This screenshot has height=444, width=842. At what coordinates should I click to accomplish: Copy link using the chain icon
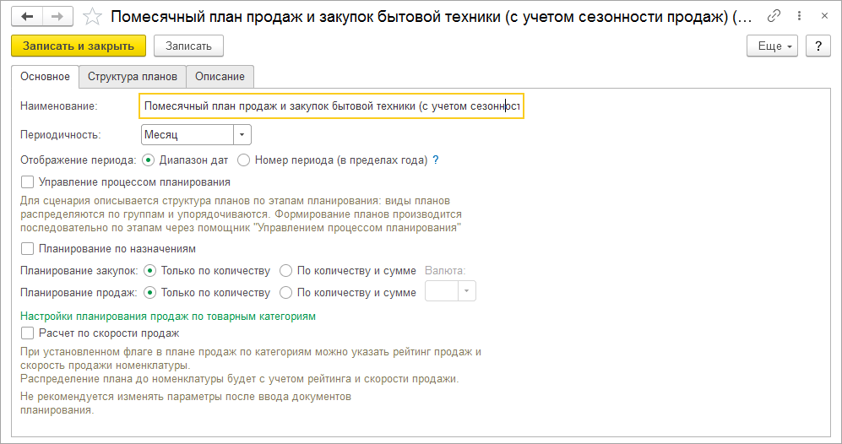point(774,16)
